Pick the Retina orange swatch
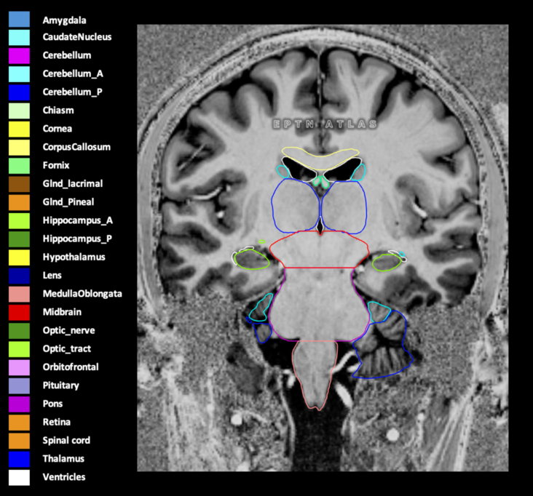This screenshot has width=533, height=496. point(19,423)
